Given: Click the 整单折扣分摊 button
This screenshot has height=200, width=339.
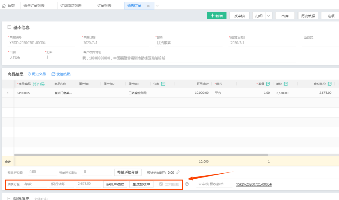Looking at the screenshot, I should point(128,173).
